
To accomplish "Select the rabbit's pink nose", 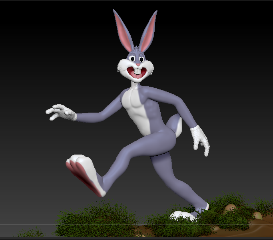I will point(138,64).
